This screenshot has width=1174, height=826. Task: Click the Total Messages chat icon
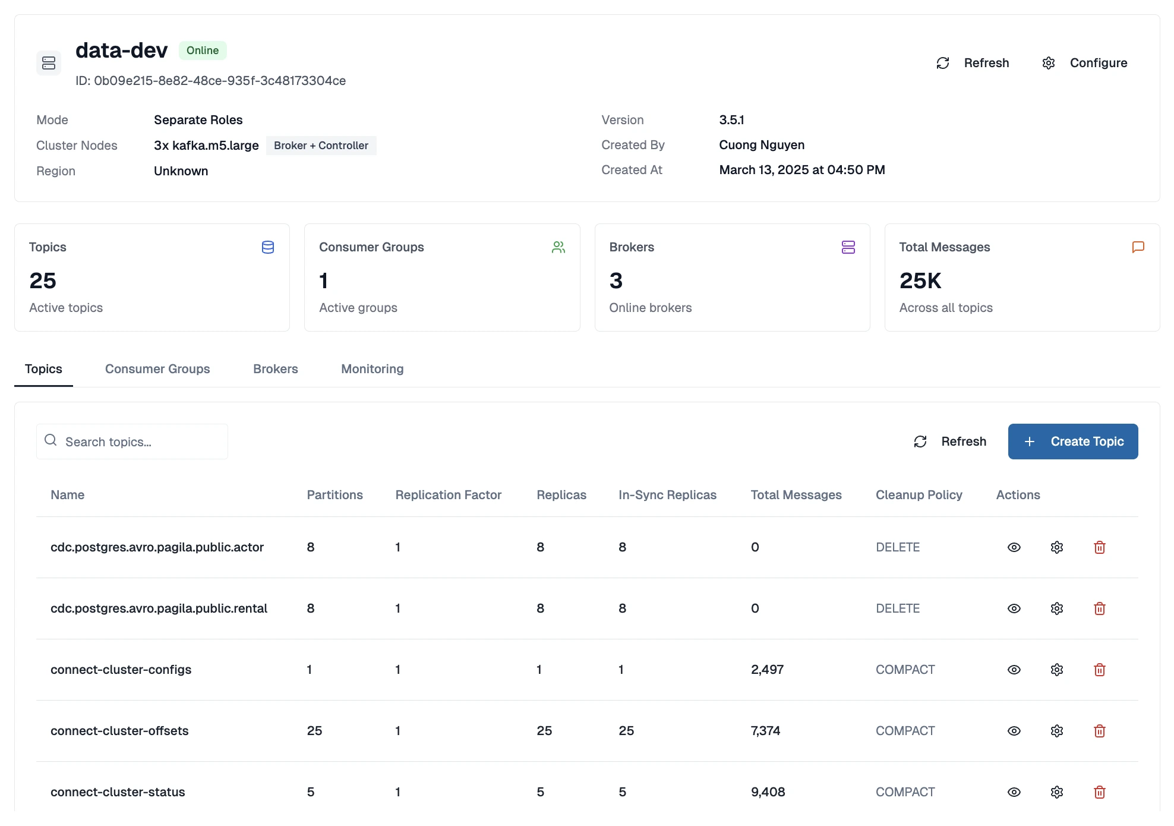(x=1138, y=247)
